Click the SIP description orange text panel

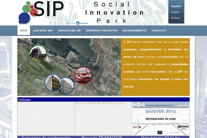(155, 67)
